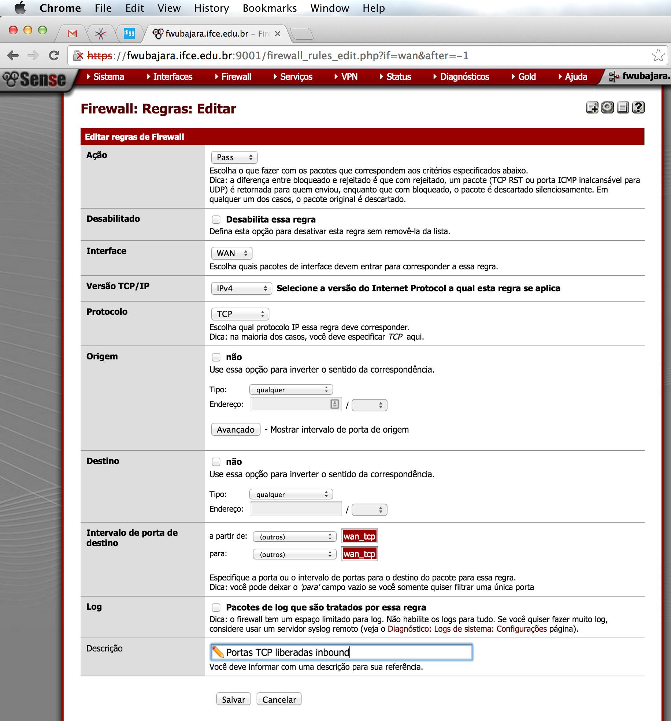Click the Avançado source port button
Viewport: 671px width, 721px height.
click(x=236, y=429)
